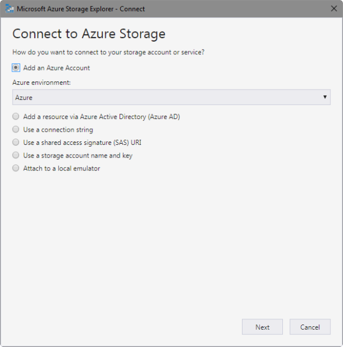Viewport: 343px width, 347px height.
Task: Choose Attach to a local emulator option
Action: pyautogui.click(x=16, y=168)
